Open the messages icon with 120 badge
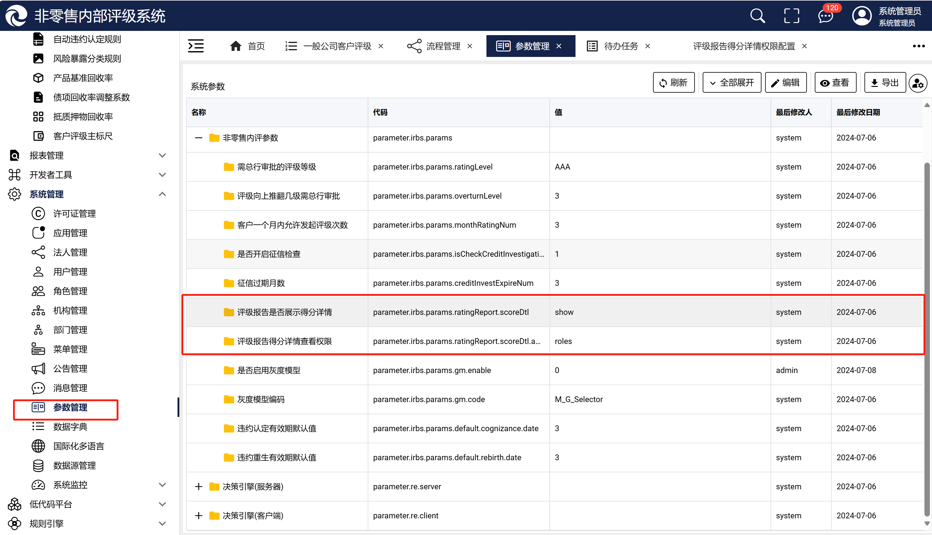 pyautogui.click(x=825, y=17)
